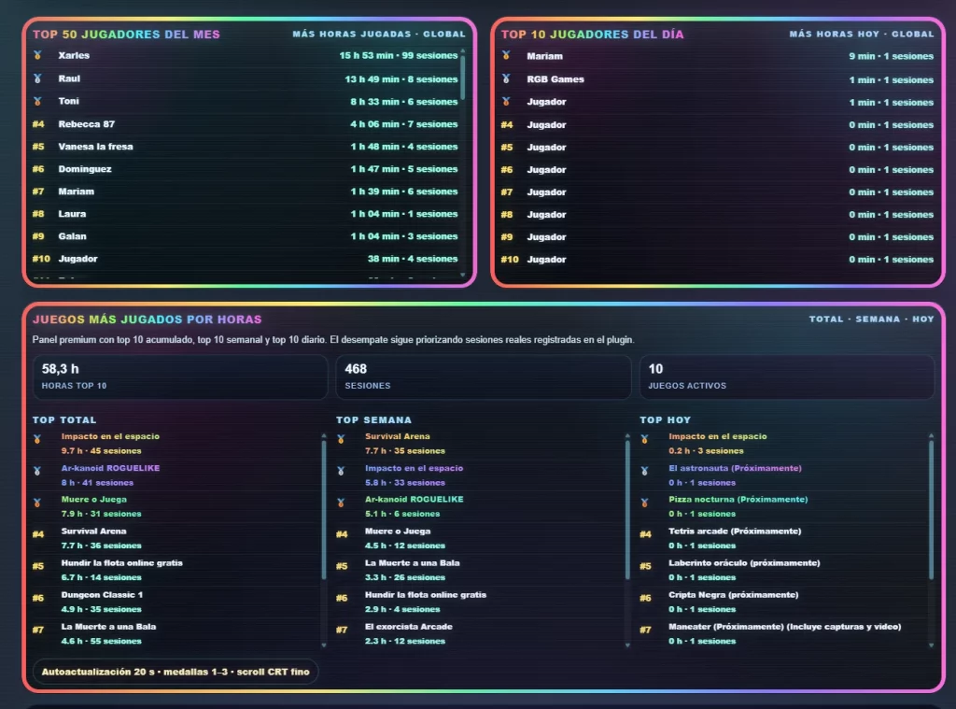956x709 pixels.
Task: Click bronze medal beside Pizza nocturna
Action: (645, 503)
